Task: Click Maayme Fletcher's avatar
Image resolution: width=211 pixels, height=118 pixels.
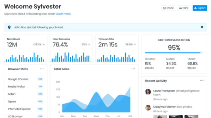Action: pyautogui.click(x=148, y=108)
